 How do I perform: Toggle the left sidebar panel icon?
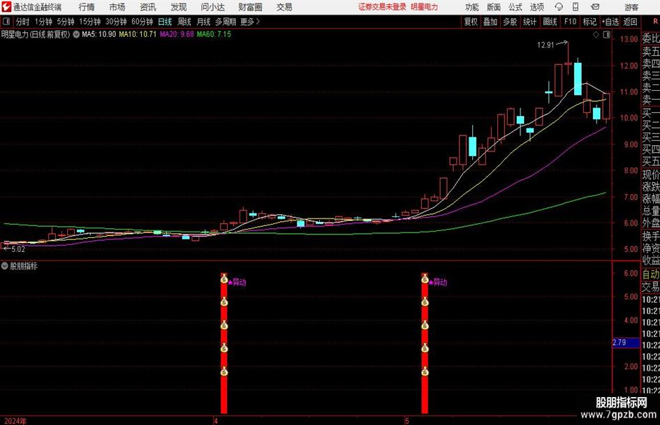[6, 22]
